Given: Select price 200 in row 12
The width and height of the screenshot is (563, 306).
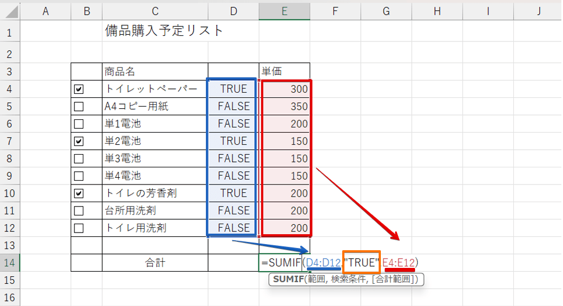Looking at the screenshot, I should tap(284, 228).
